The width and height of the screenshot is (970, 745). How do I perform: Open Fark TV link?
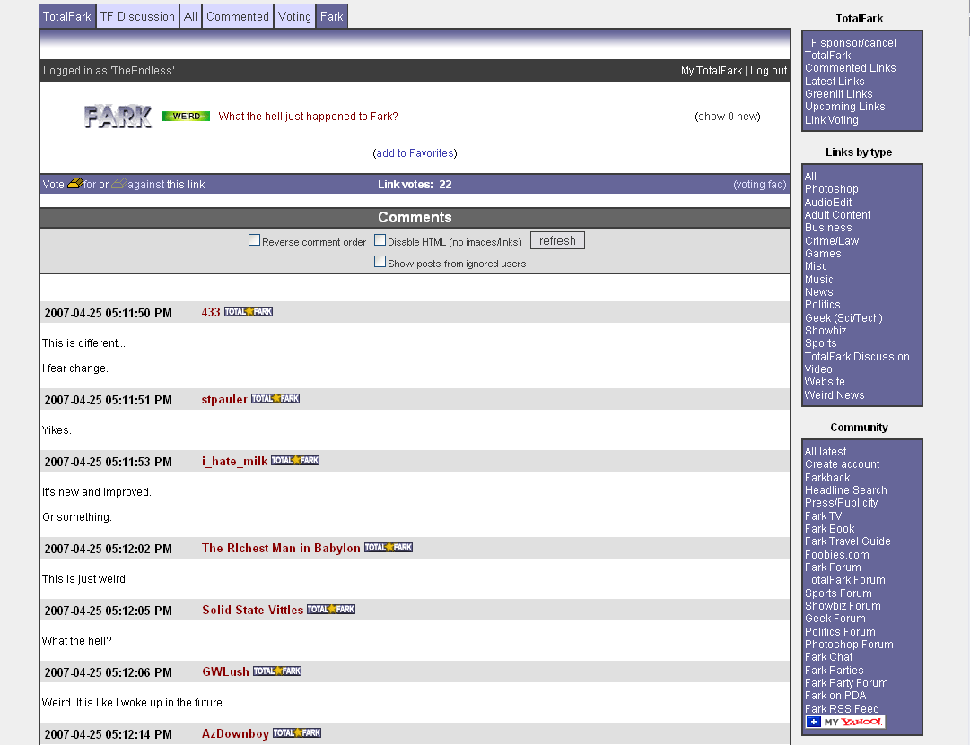pos(823,515)
